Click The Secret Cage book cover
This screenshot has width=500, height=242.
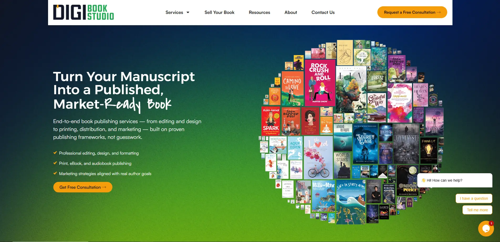[x=366, y=144]
